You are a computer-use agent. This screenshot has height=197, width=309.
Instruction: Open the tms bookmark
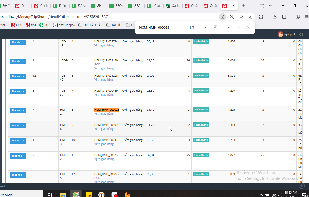(31, 25)
